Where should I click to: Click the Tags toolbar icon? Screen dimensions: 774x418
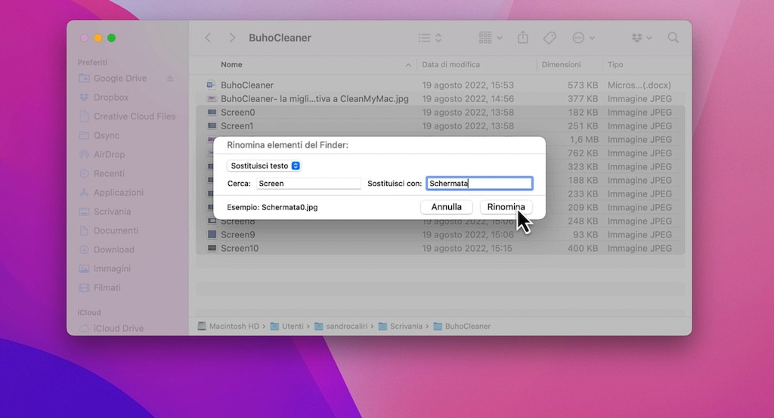tap(550, 38)
